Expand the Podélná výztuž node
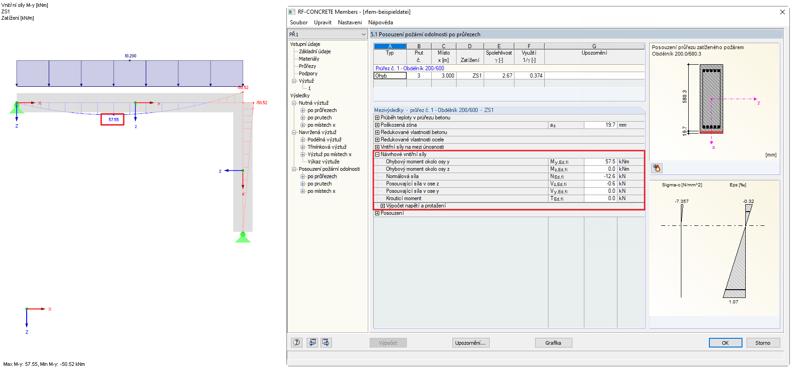 303,140
